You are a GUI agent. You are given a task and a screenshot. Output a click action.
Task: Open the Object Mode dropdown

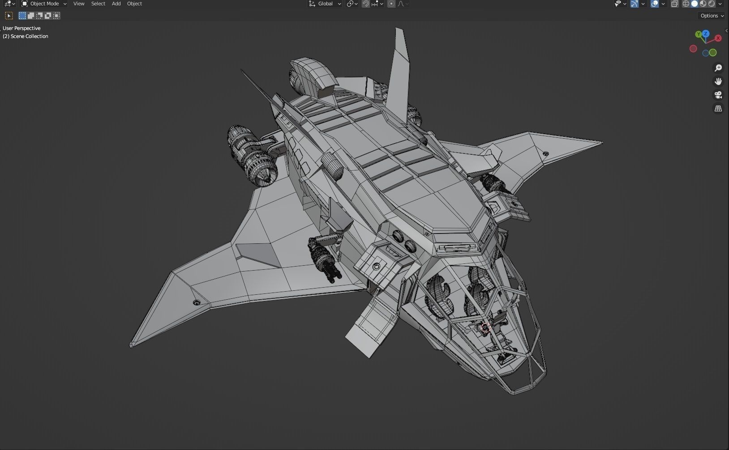point(44,4)
